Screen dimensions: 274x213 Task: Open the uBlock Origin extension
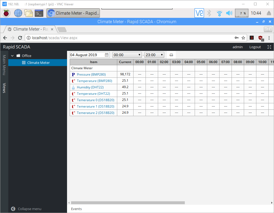261,38
